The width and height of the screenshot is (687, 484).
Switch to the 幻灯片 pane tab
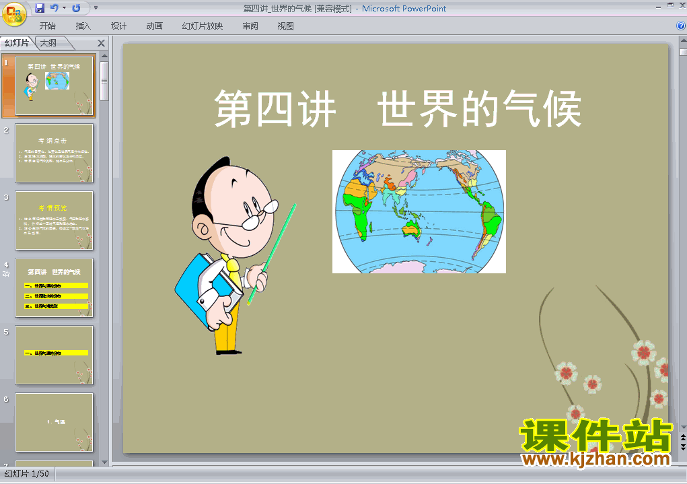tap(17, 42)
